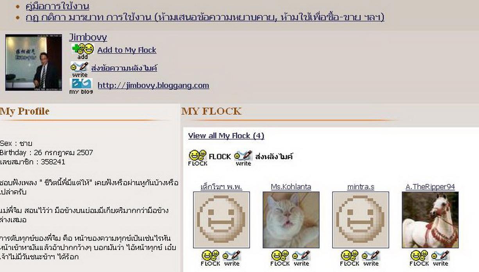The height and width of the screenshot is (272, 479).
Task: Click the white horse avatar thumbnail
Action: pos(430,220)
